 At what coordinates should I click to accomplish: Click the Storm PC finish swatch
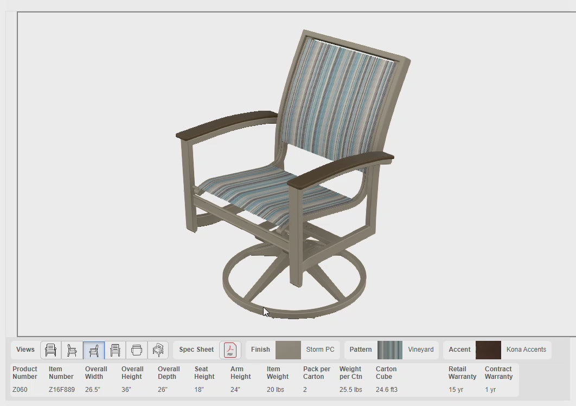288,350
